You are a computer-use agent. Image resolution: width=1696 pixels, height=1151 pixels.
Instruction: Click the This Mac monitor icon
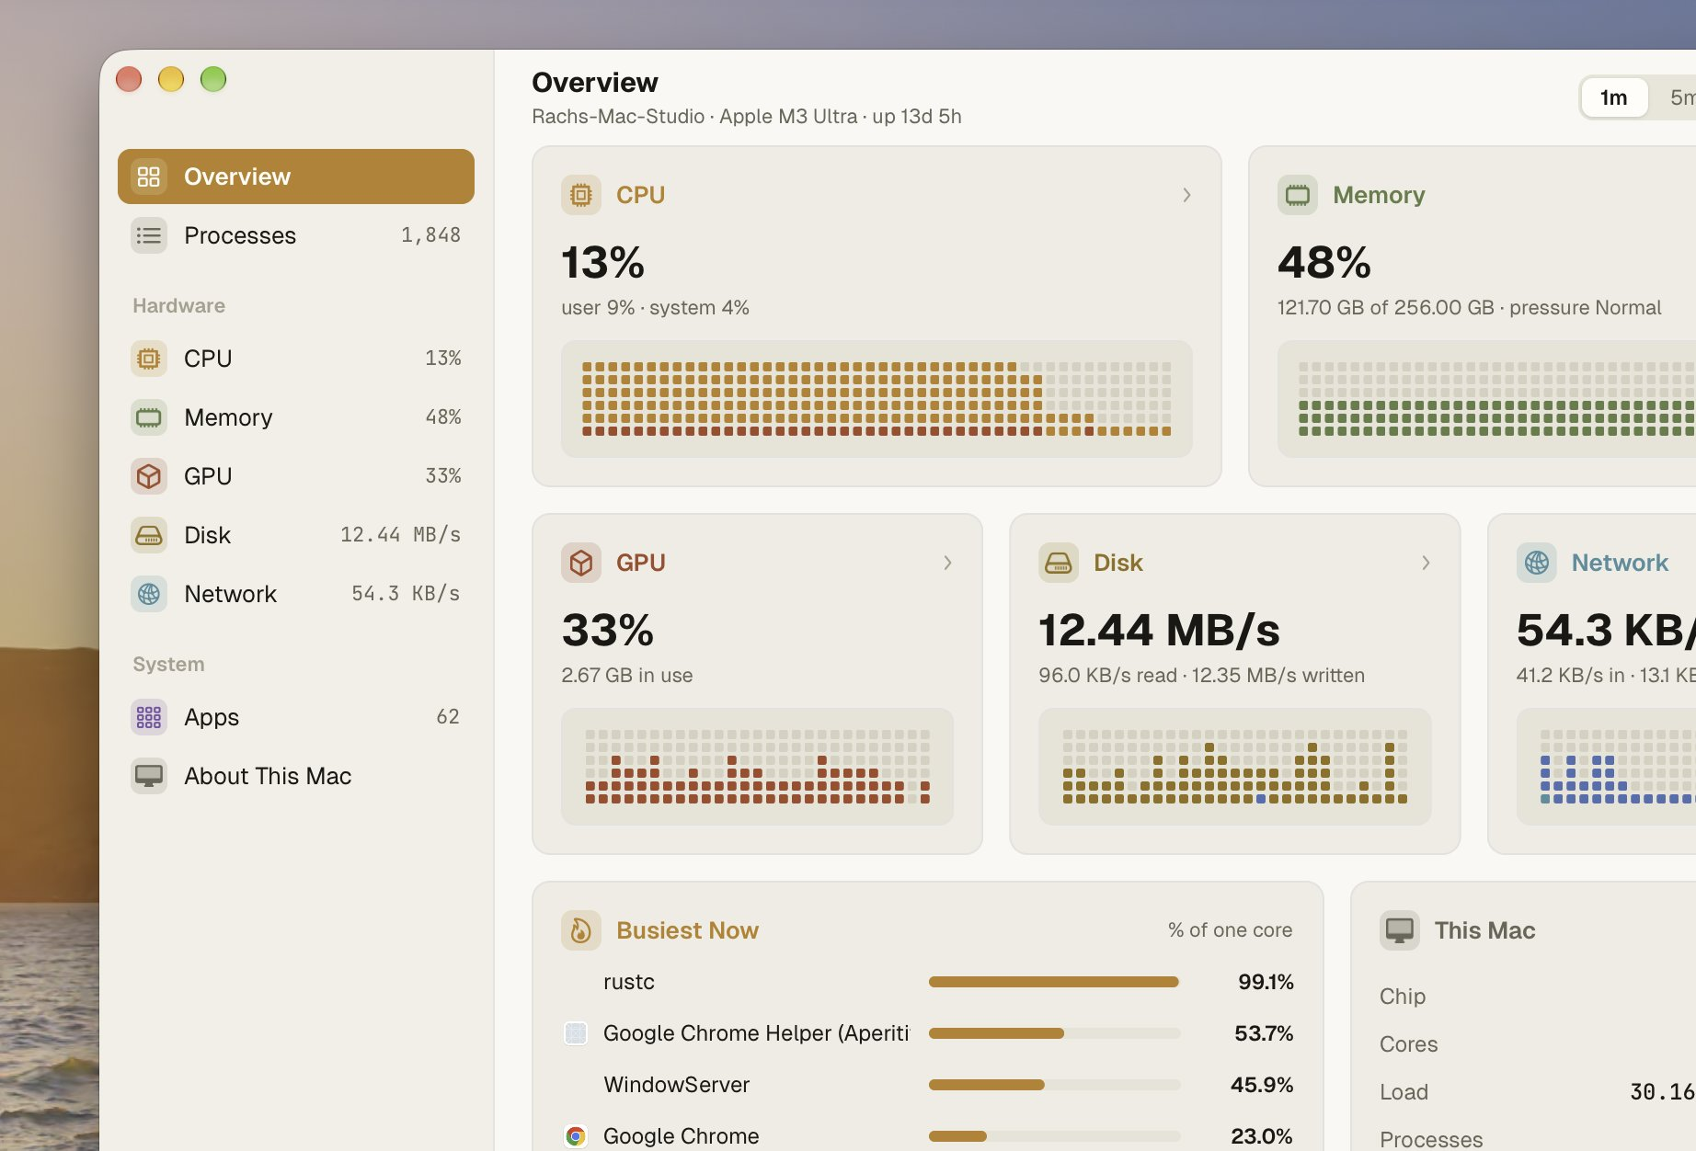(x=1400, y=930)
